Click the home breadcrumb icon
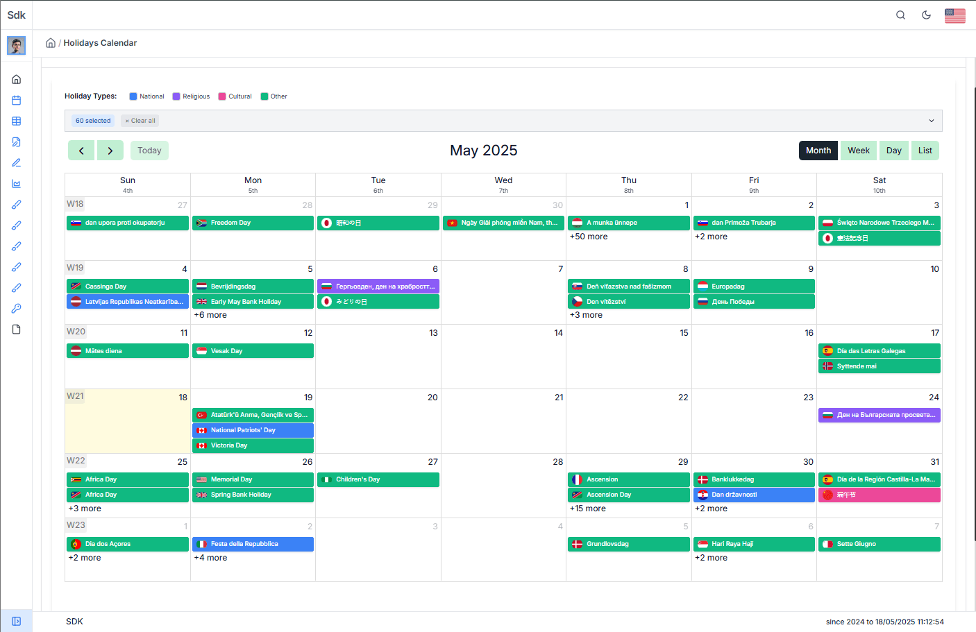 (50, 42)
